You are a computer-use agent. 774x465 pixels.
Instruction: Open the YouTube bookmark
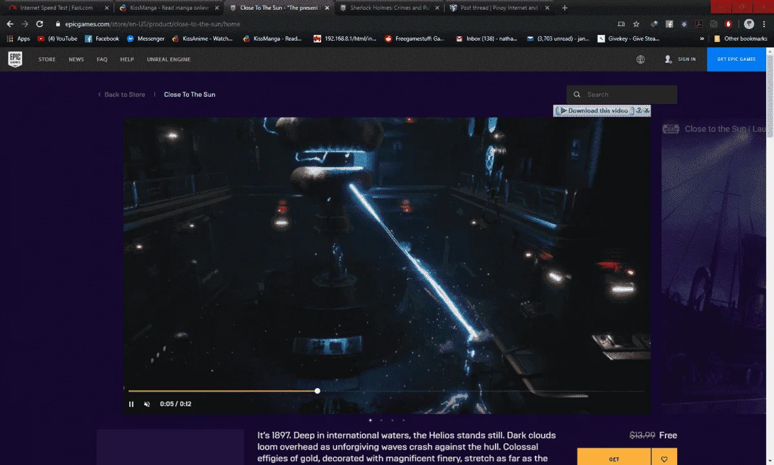[58, 39]
